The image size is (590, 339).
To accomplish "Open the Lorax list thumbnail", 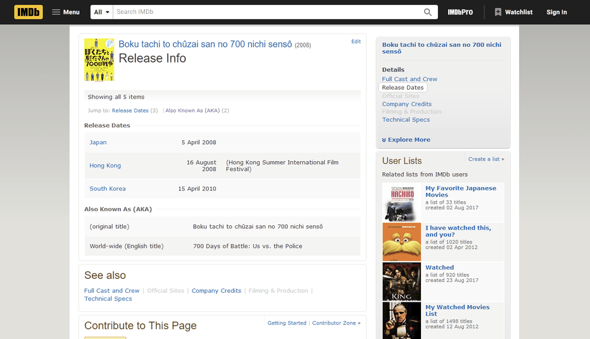I will [x=401, y=242].
